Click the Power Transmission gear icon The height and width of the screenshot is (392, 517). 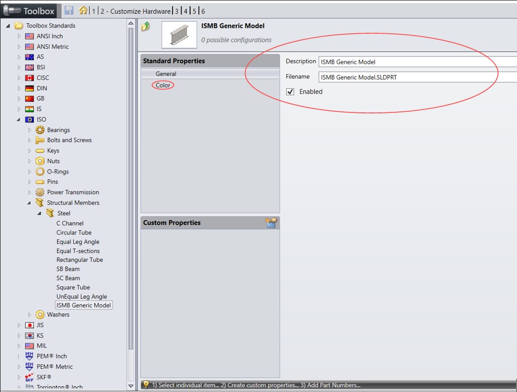[x=40, y=192]
